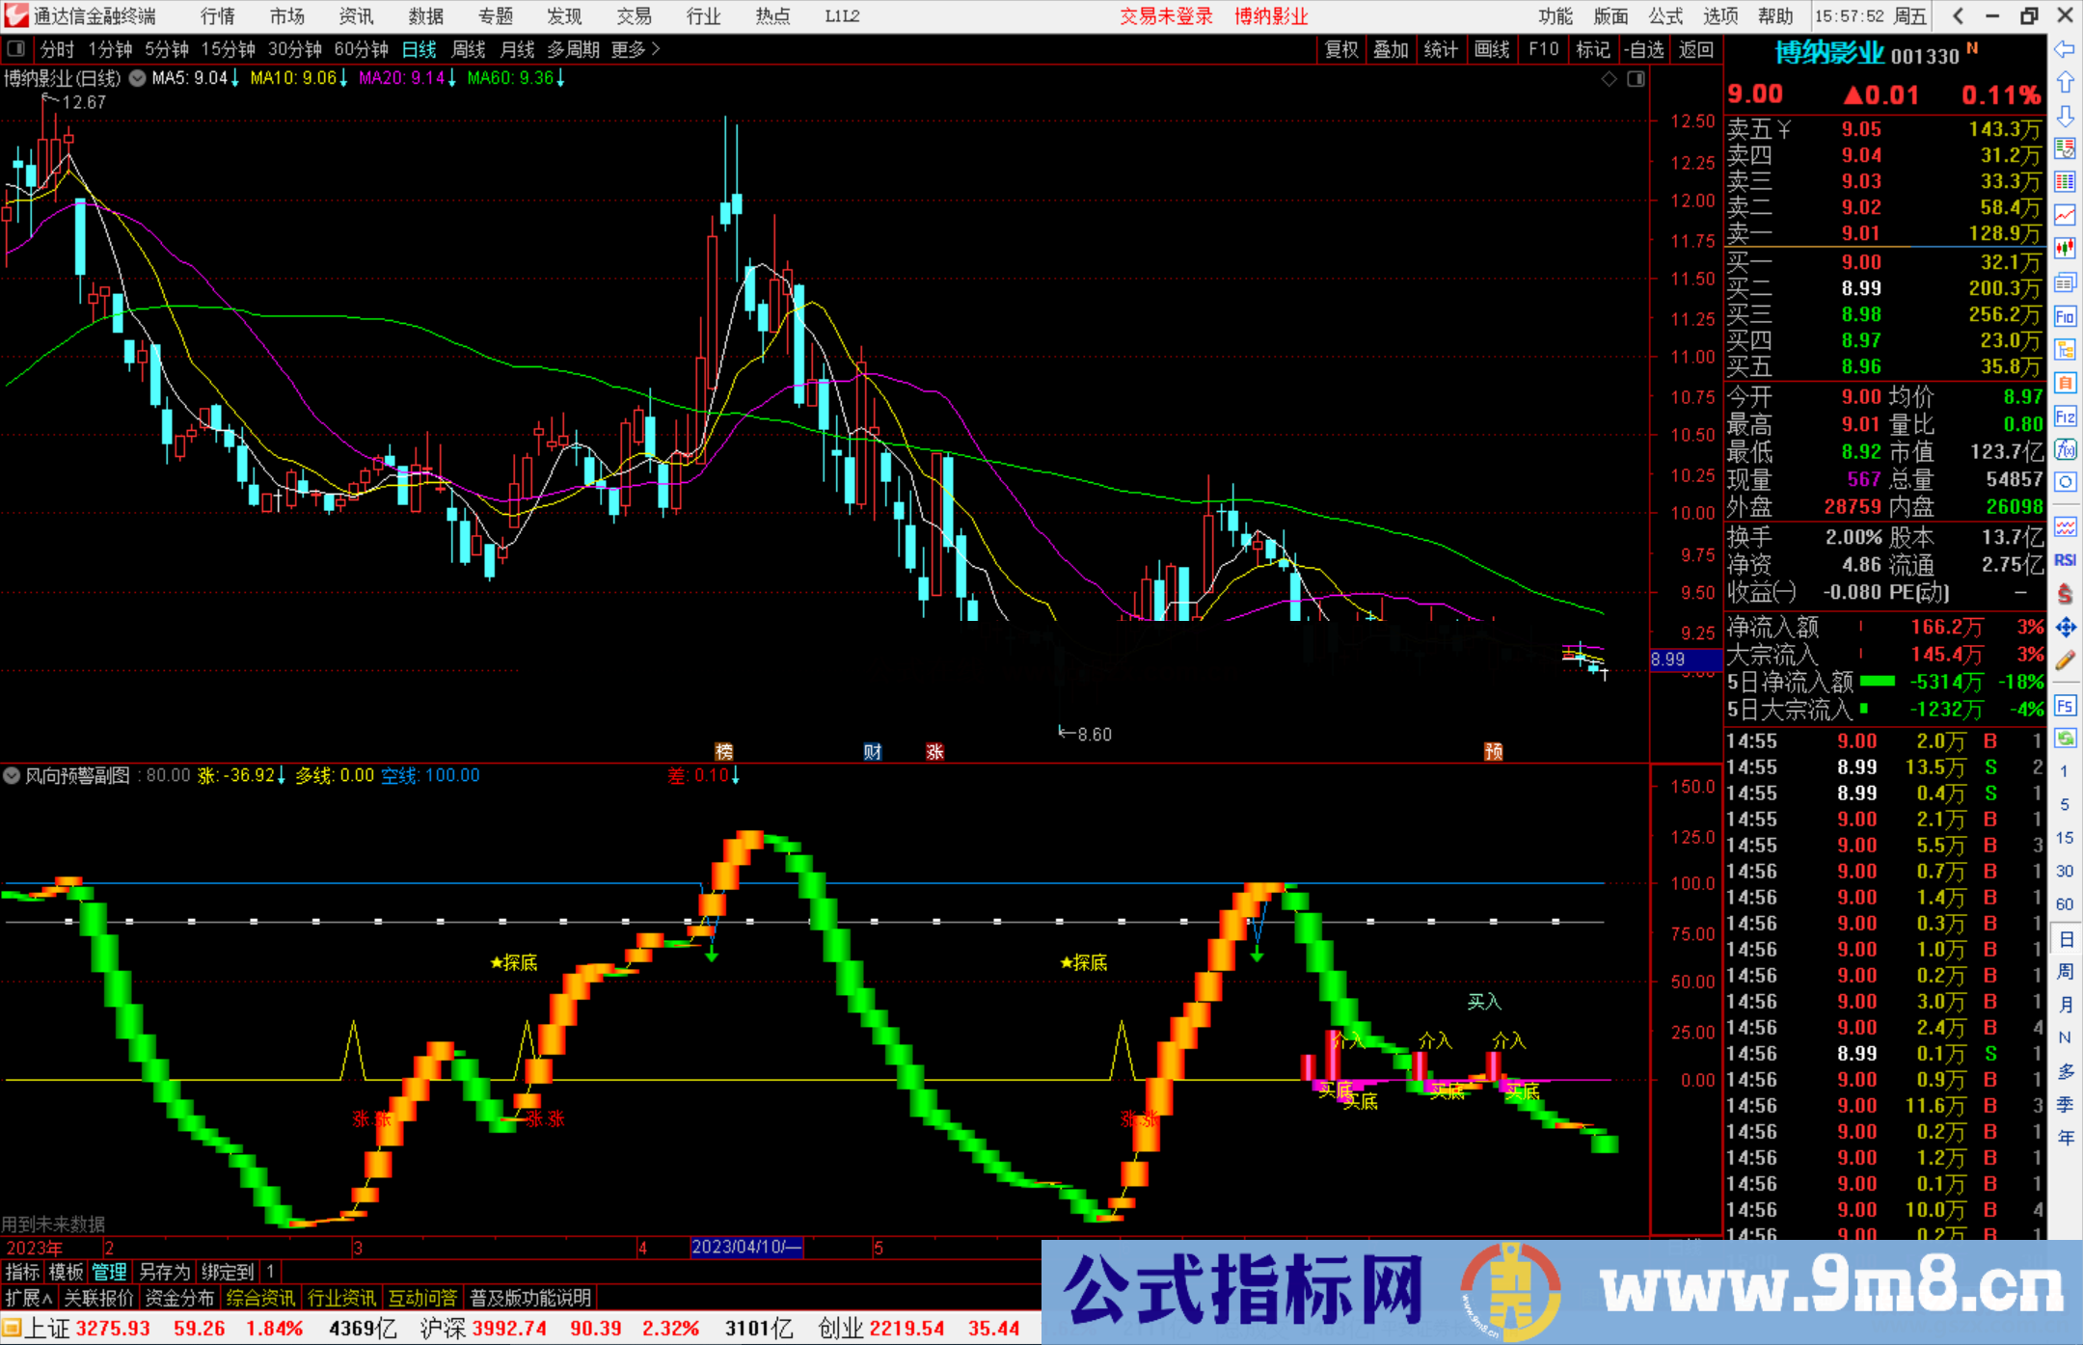
Task: Click the RSI indicator icon
Action: [2066, 559]
